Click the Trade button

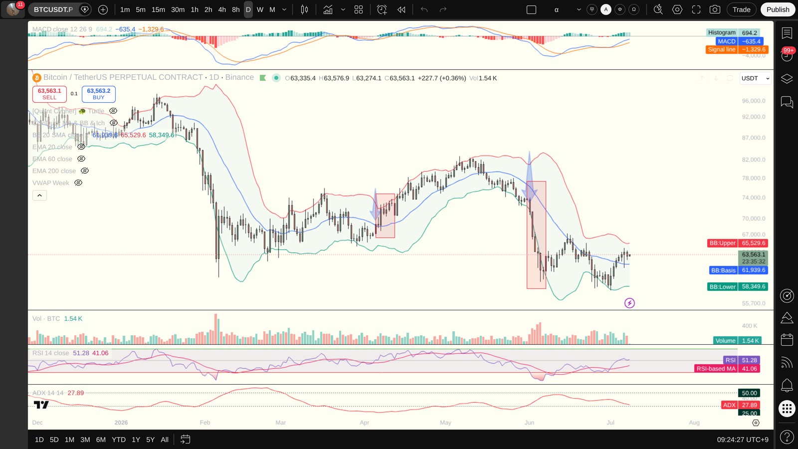[x=741, y=9]
